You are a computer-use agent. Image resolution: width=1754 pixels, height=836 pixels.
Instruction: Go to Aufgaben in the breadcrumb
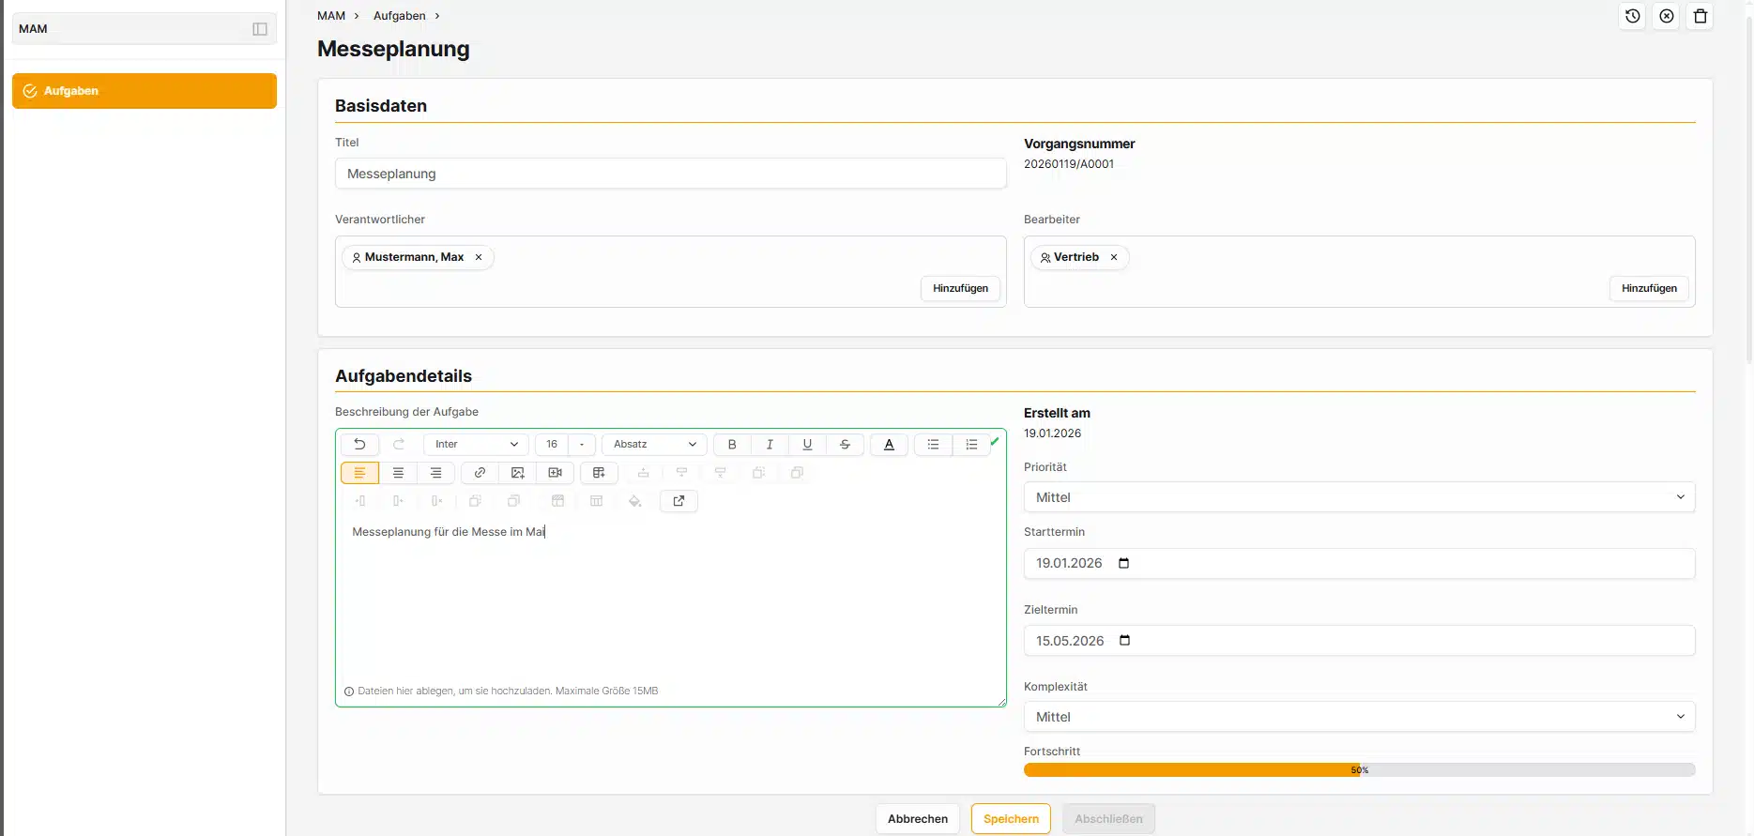point(399,16)
